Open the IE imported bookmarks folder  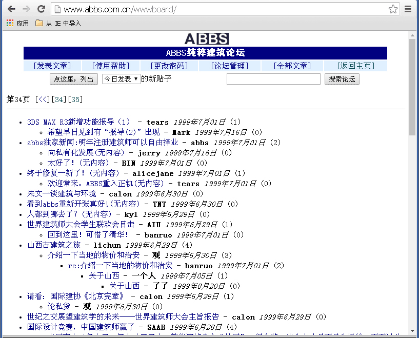pos(58,23)
